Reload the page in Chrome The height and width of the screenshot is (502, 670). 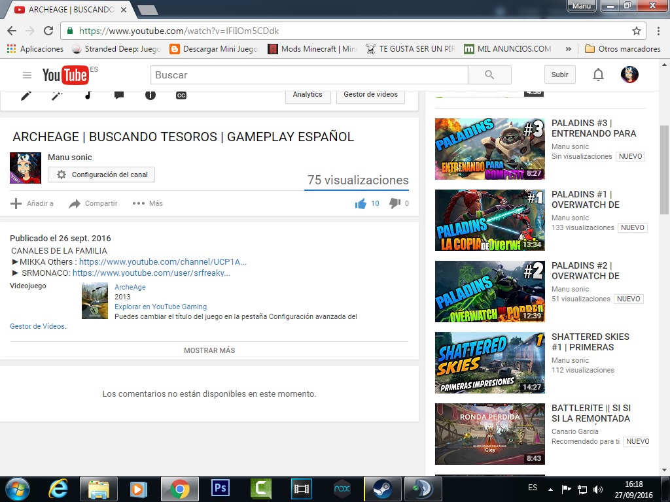pyautogui.click(x=48, y=31)
